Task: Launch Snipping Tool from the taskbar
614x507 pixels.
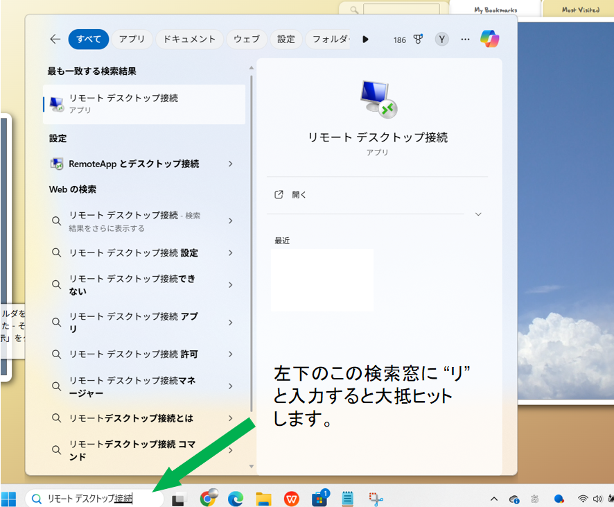Action: (376, 498)
